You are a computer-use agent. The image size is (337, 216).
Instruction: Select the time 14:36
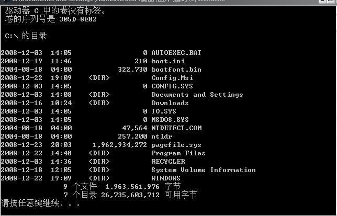coord(61,162)
